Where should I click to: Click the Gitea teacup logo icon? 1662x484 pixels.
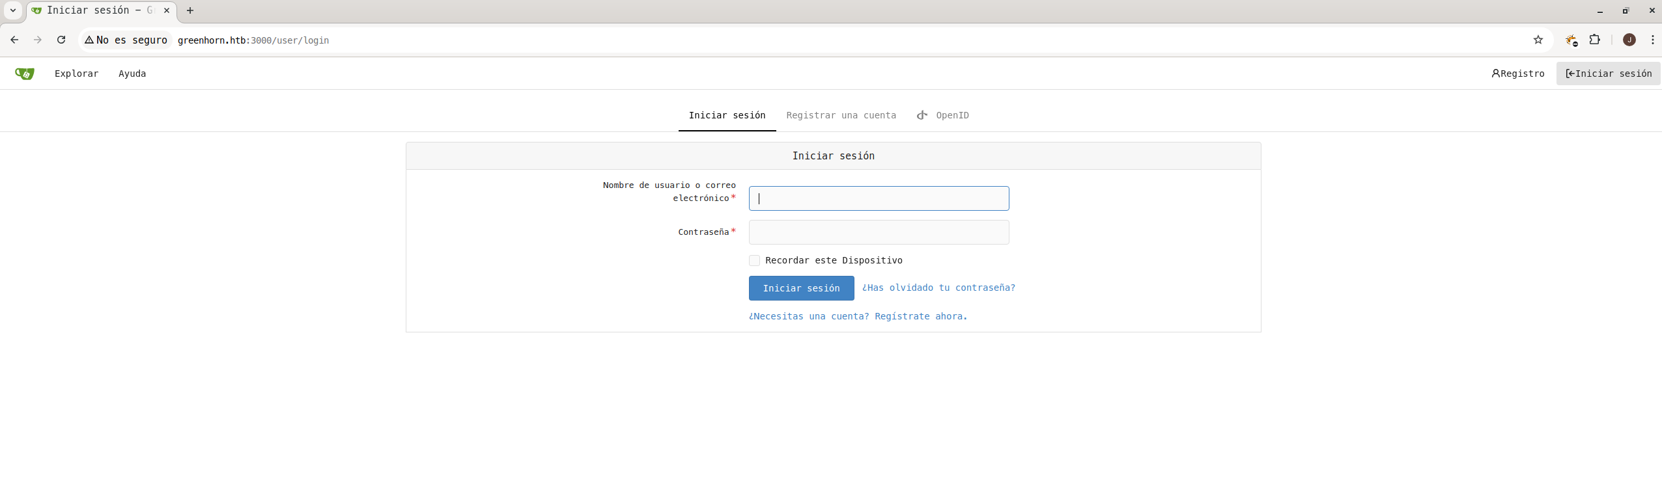25,74
